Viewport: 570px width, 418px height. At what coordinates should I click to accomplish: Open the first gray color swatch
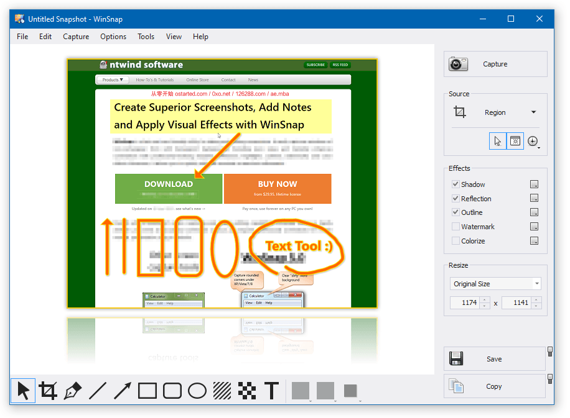coord(301,391)
